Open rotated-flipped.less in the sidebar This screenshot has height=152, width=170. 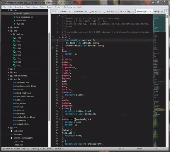(25, 117)
